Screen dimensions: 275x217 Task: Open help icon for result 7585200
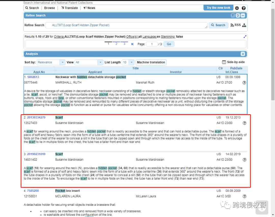244,196
